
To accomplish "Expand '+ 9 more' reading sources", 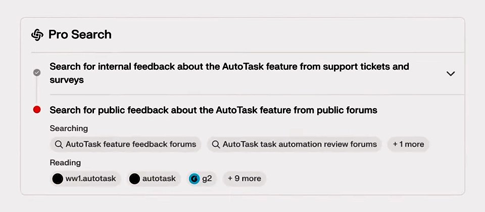I will pyautogui.click(x=244, y=178).
